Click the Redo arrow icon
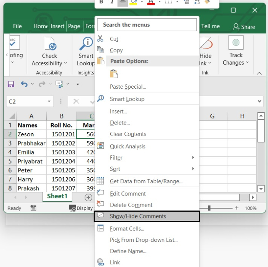The image size is (268, 267). coord(42,84)
